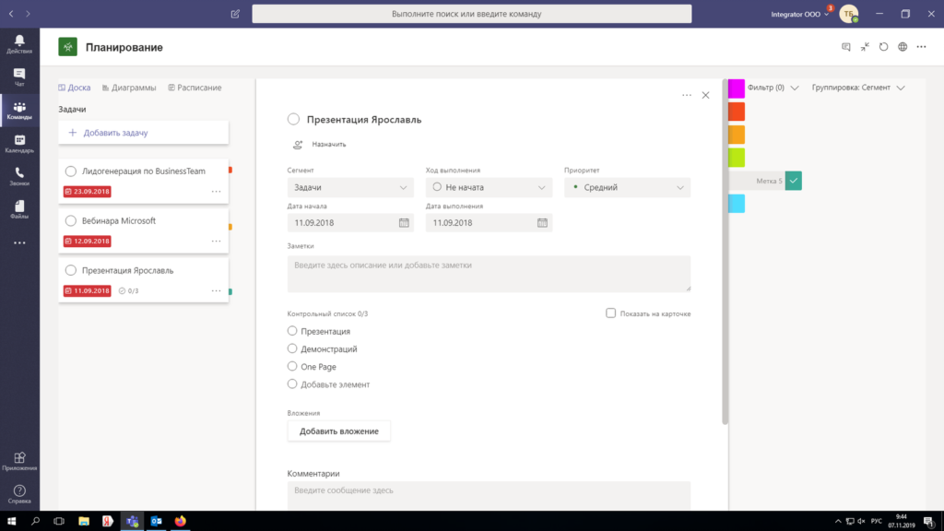Check the One Page checklist item
Screen dimensions: 944x531
pos(292,366)
